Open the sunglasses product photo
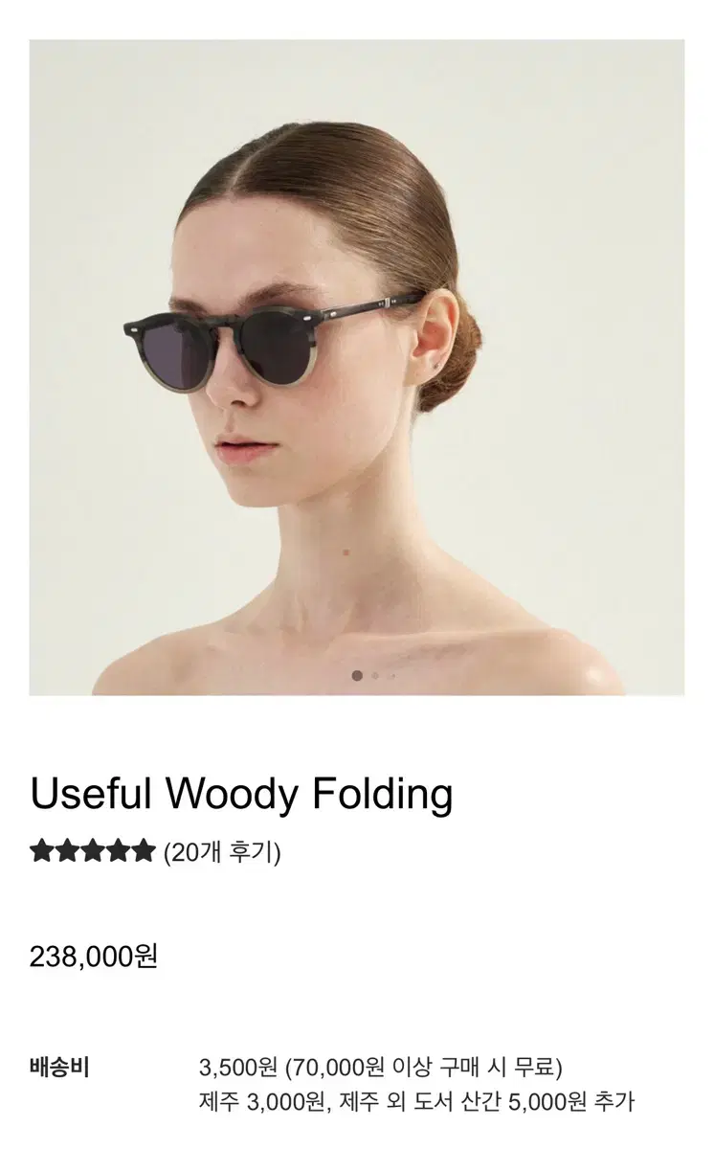This screenshot has width=714, height=1149. [357, 368]
